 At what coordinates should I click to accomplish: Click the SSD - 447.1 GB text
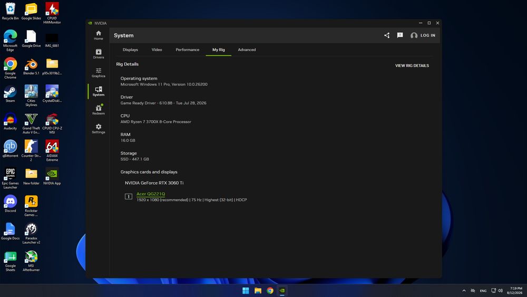point(135,159)
